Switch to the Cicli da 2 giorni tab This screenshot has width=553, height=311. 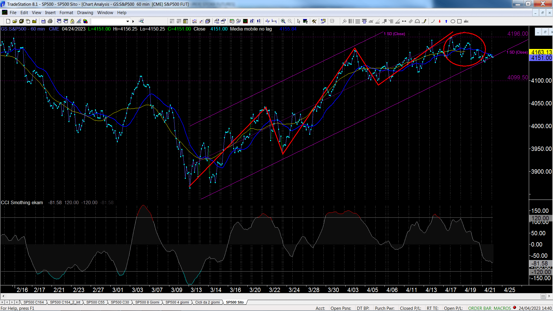(207, 302)
